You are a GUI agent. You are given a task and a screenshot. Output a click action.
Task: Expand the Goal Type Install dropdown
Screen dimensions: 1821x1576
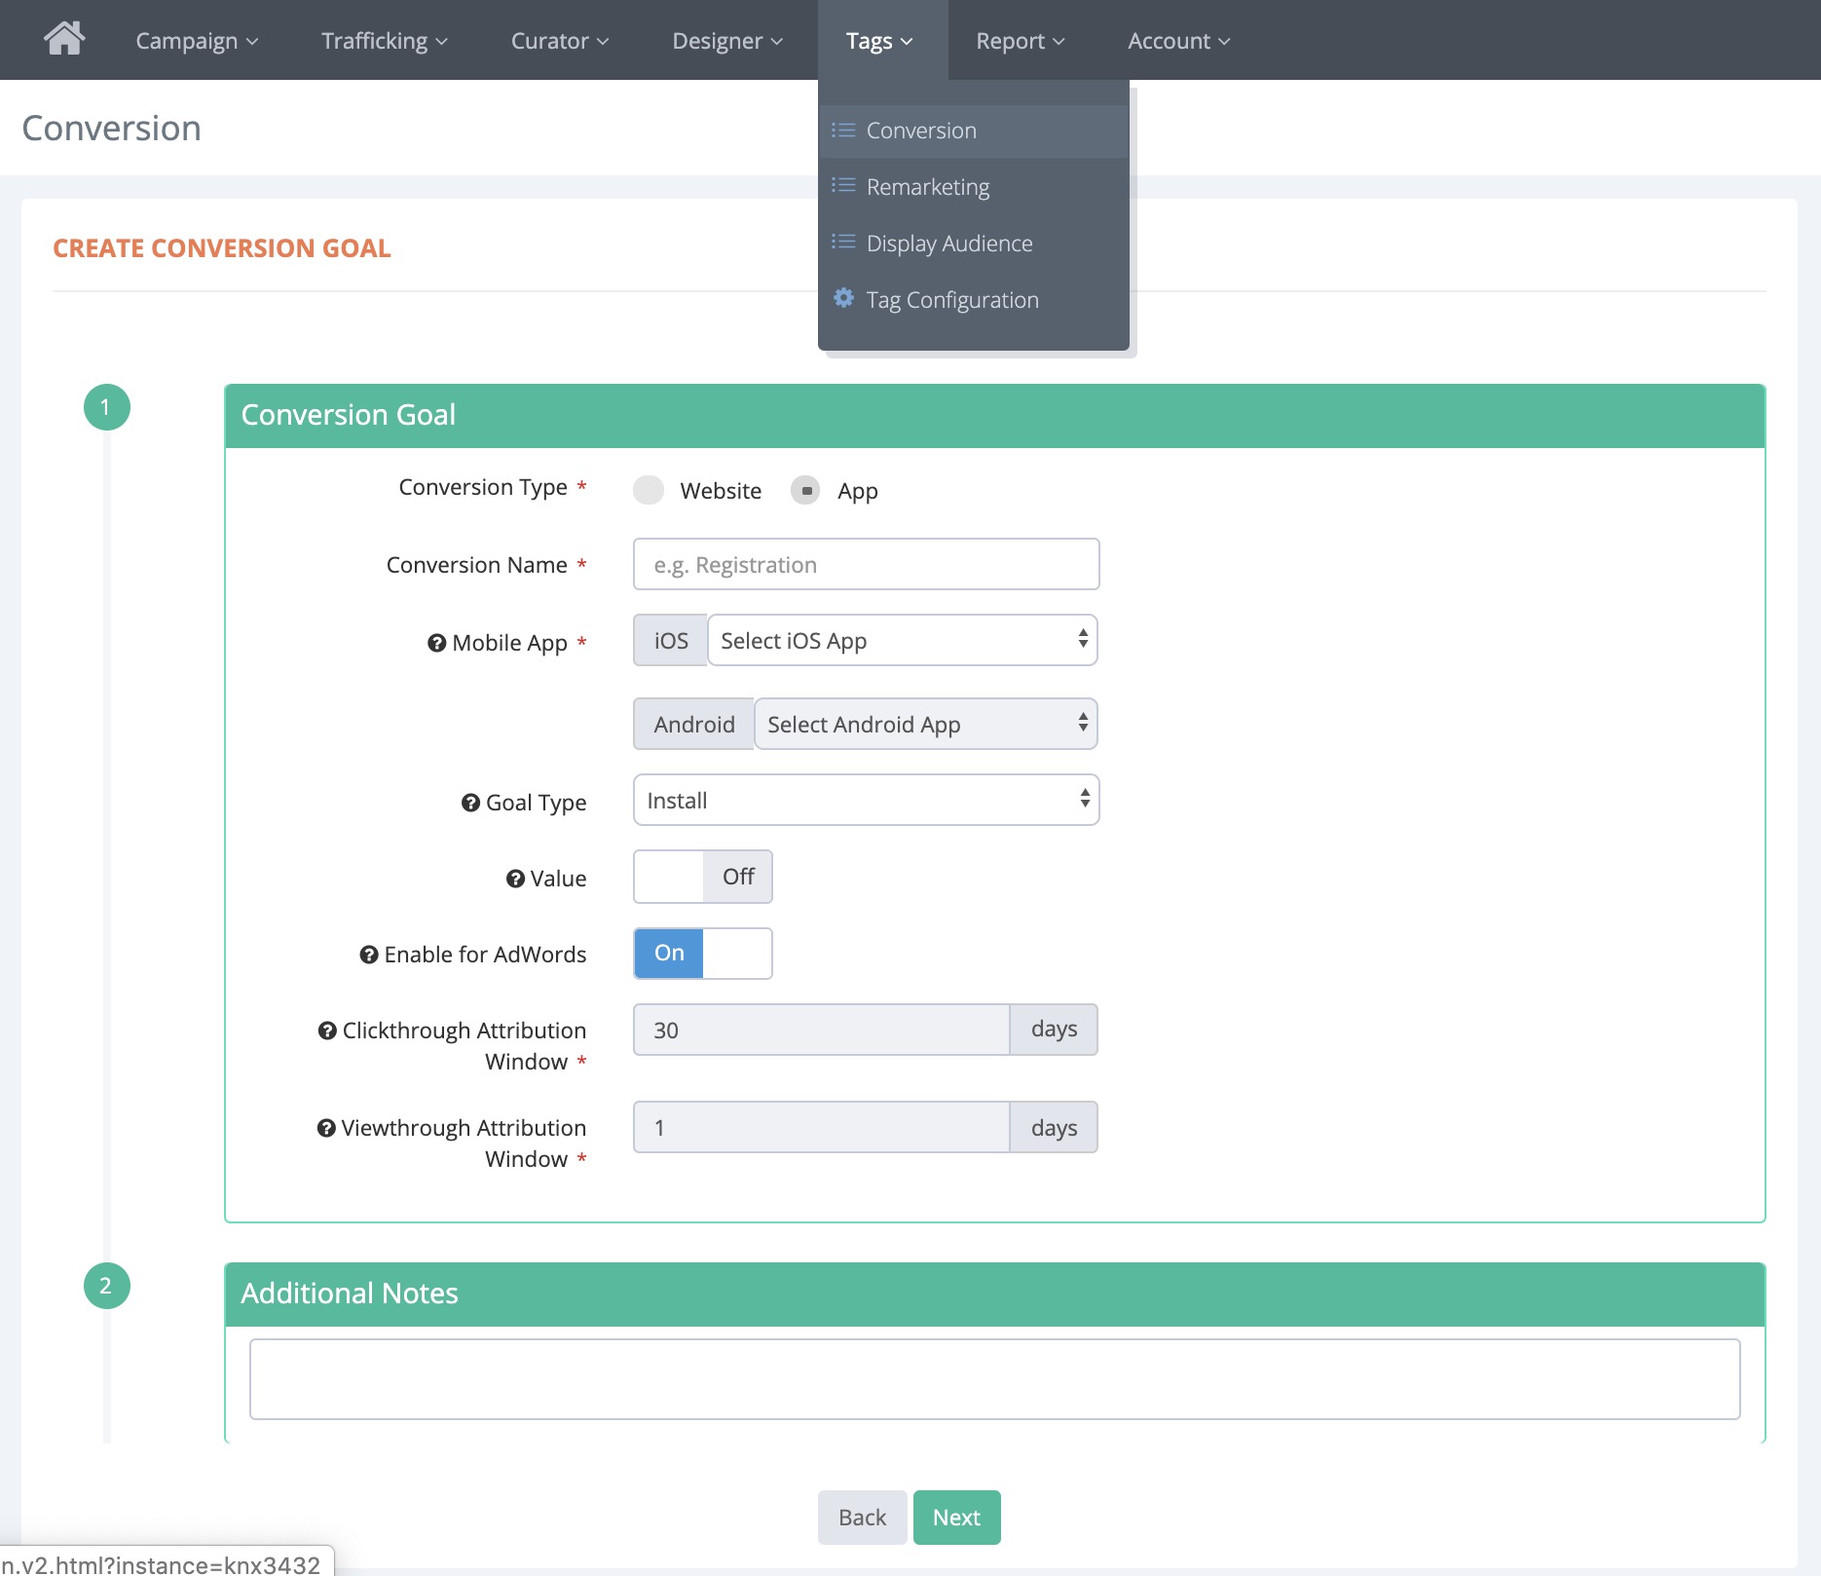[866, 801]
